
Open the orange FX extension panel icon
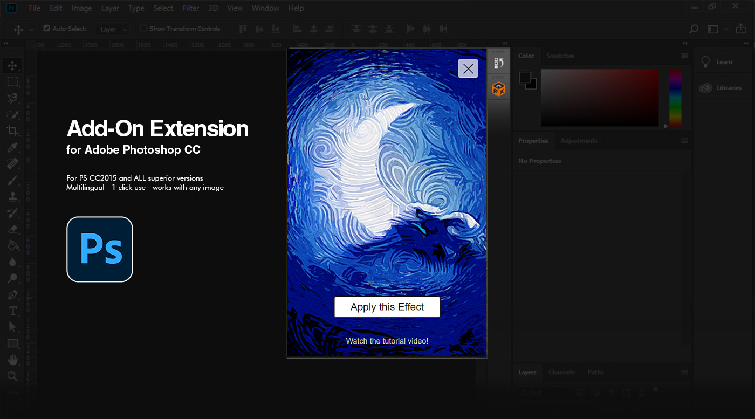(x=499, y=89)
